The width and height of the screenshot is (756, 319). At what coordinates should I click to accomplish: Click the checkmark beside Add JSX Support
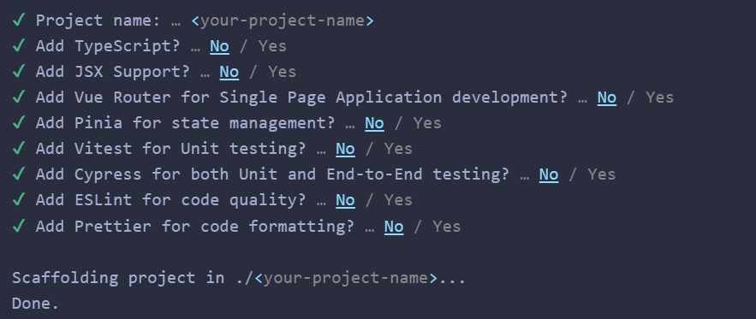tap(18, 71)
